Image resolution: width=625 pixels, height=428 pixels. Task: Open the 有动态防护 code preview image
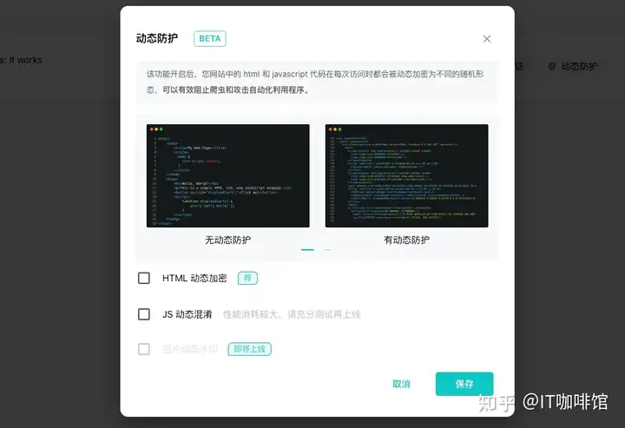406,175
